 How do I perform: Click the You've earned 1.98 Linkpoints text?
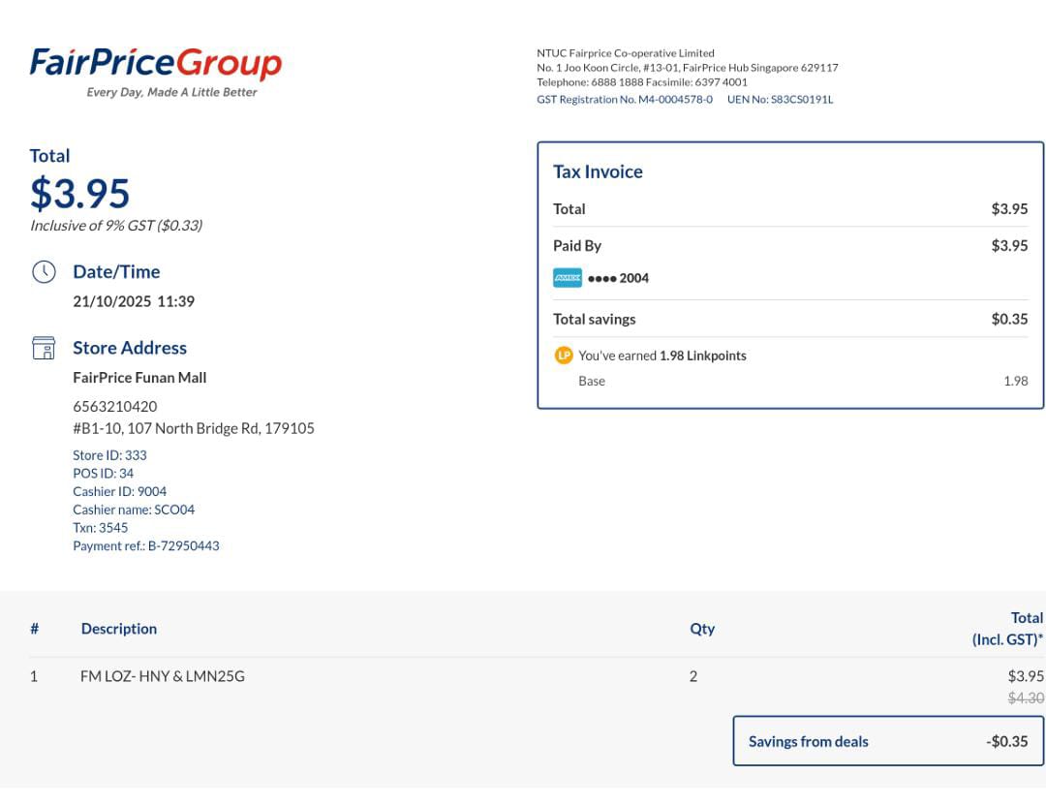tap(661, 356)
